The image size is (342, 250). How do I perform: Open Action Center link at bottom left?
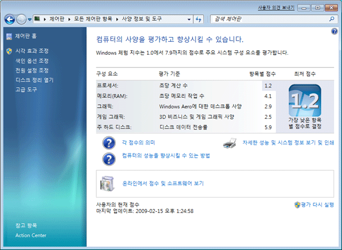click(x=31, y=235)
